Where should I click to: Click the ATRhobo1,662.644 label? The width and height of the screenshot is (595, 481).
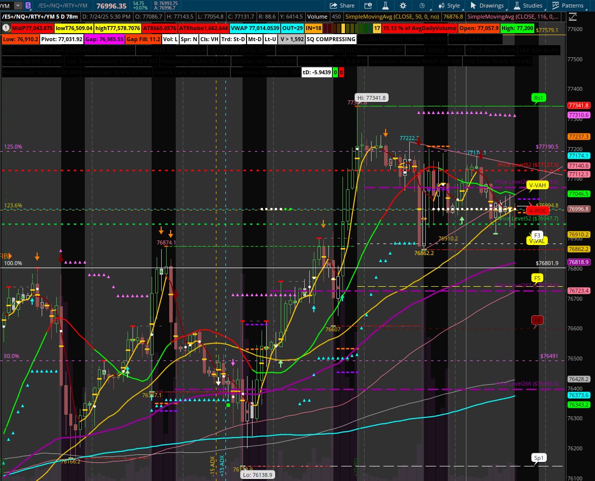tap(203, 28)
